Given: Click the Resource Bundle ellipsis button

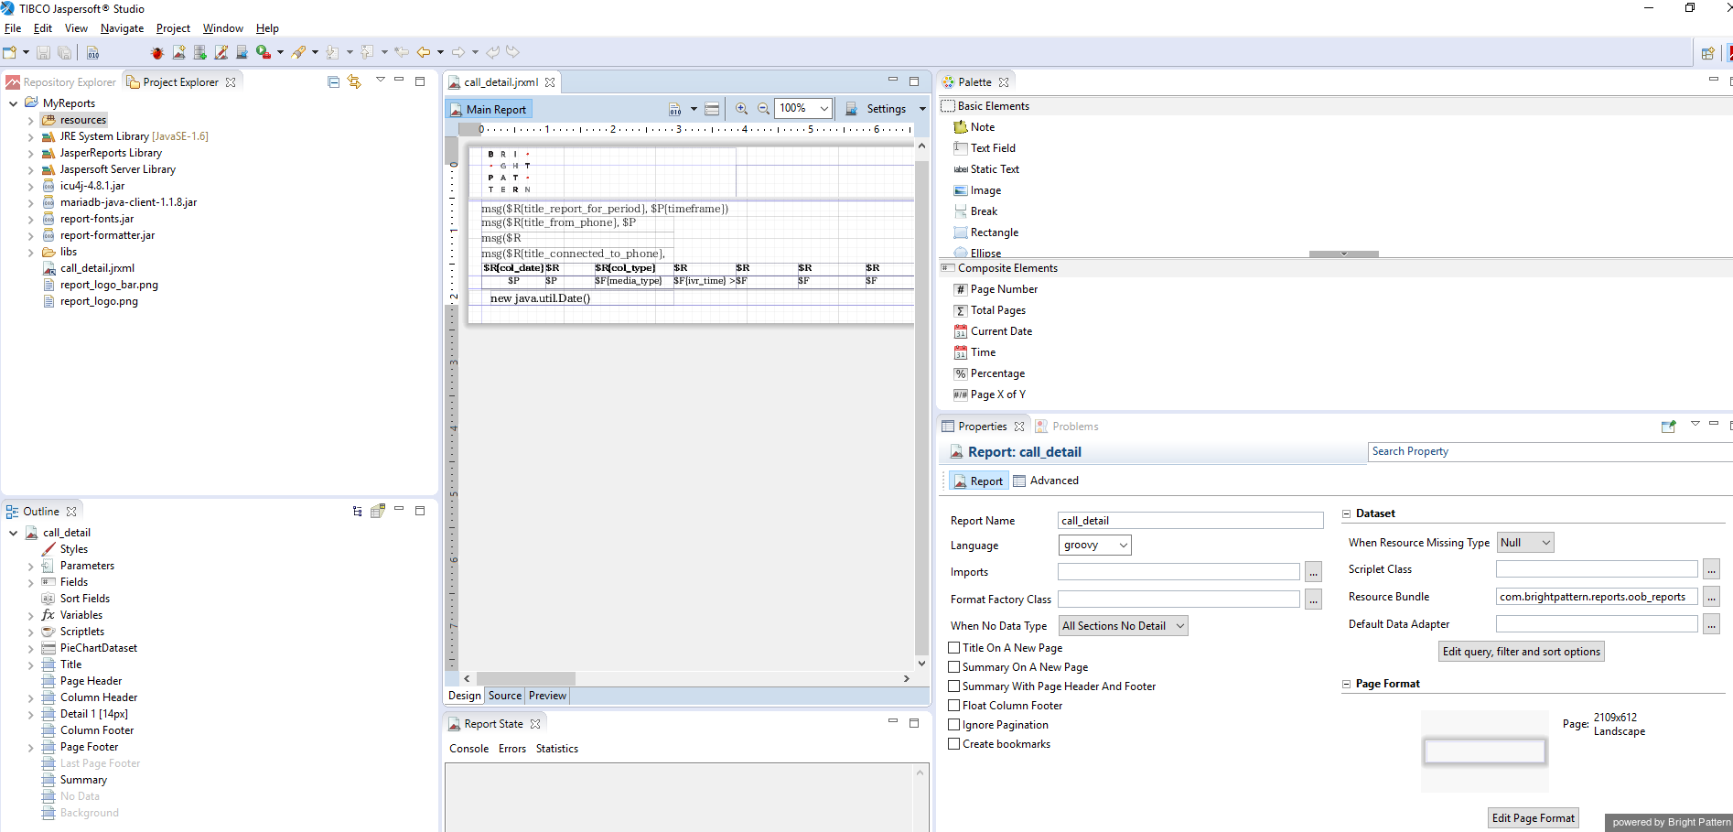Looking at the screenshot, I should [1711, 597].
